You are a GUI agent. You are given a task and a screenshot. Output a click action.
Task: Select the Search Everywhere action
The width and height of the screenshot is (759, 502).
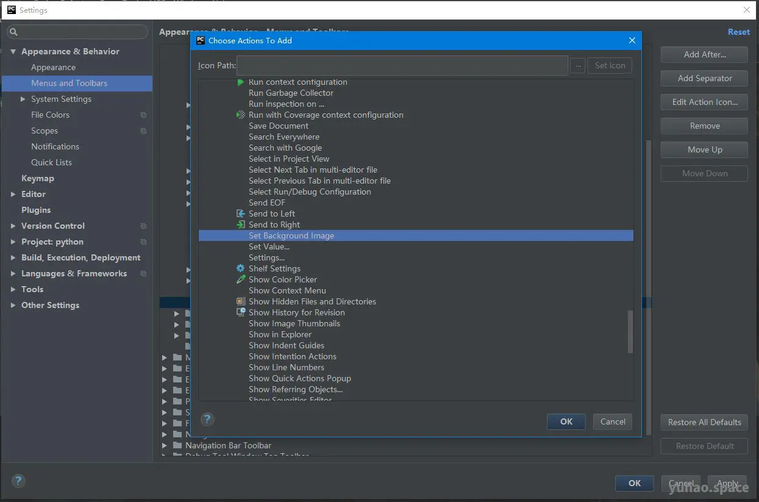(284, 137)
